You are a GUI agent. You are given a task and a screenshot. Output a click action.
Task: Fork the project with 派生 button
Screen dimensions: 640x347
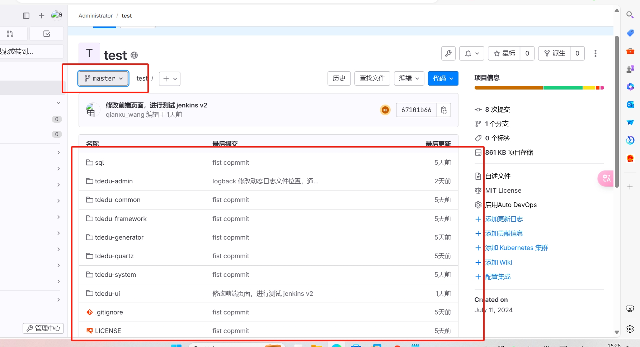(554, 53)
